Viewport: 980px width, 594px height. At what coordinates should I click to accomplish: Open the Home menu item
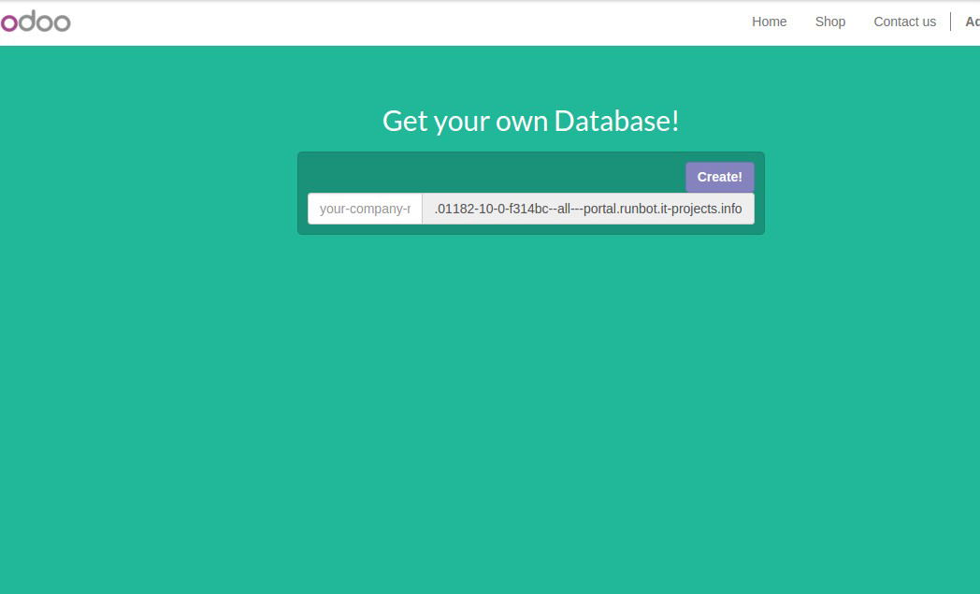(769, 22)
